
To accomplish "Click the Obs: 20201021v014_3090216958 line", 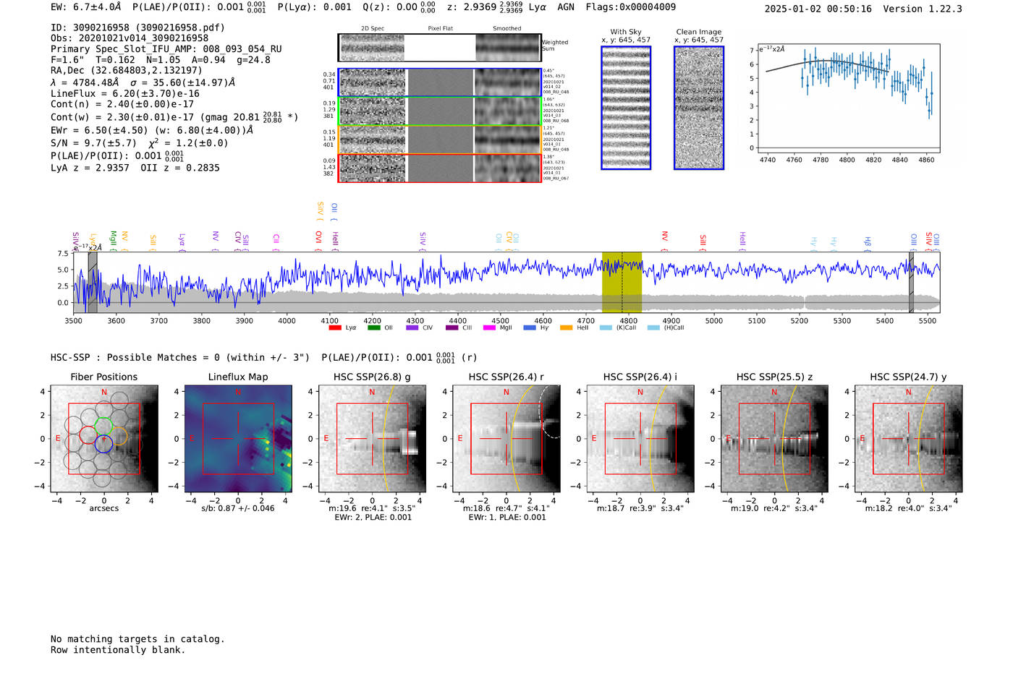I will (130, 38).
